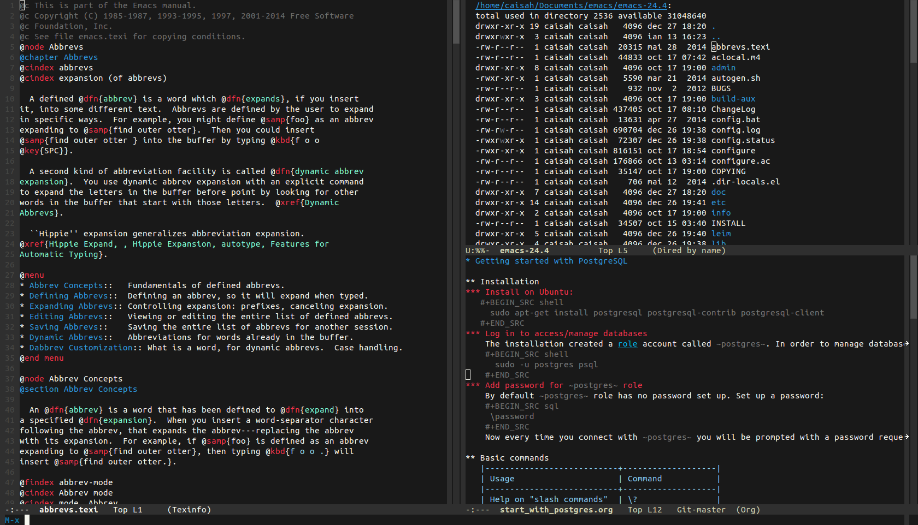Click the emacs-24.4 buffer name in mode line
The image size is (918, 525).
524,250
